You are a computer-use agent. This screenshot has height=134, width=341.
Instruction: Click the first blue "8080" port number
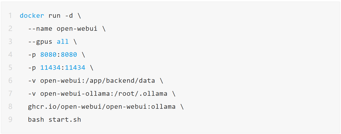pyautogui.click(x=48, y=54)
